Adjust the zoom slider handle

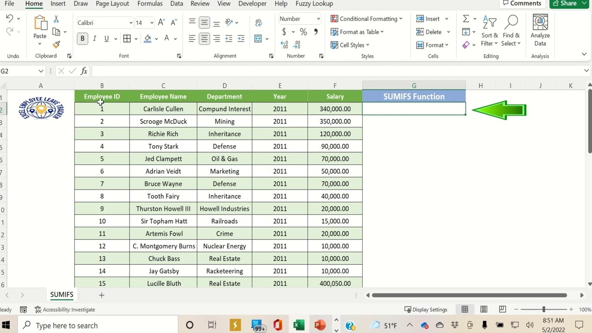point(544,309)
